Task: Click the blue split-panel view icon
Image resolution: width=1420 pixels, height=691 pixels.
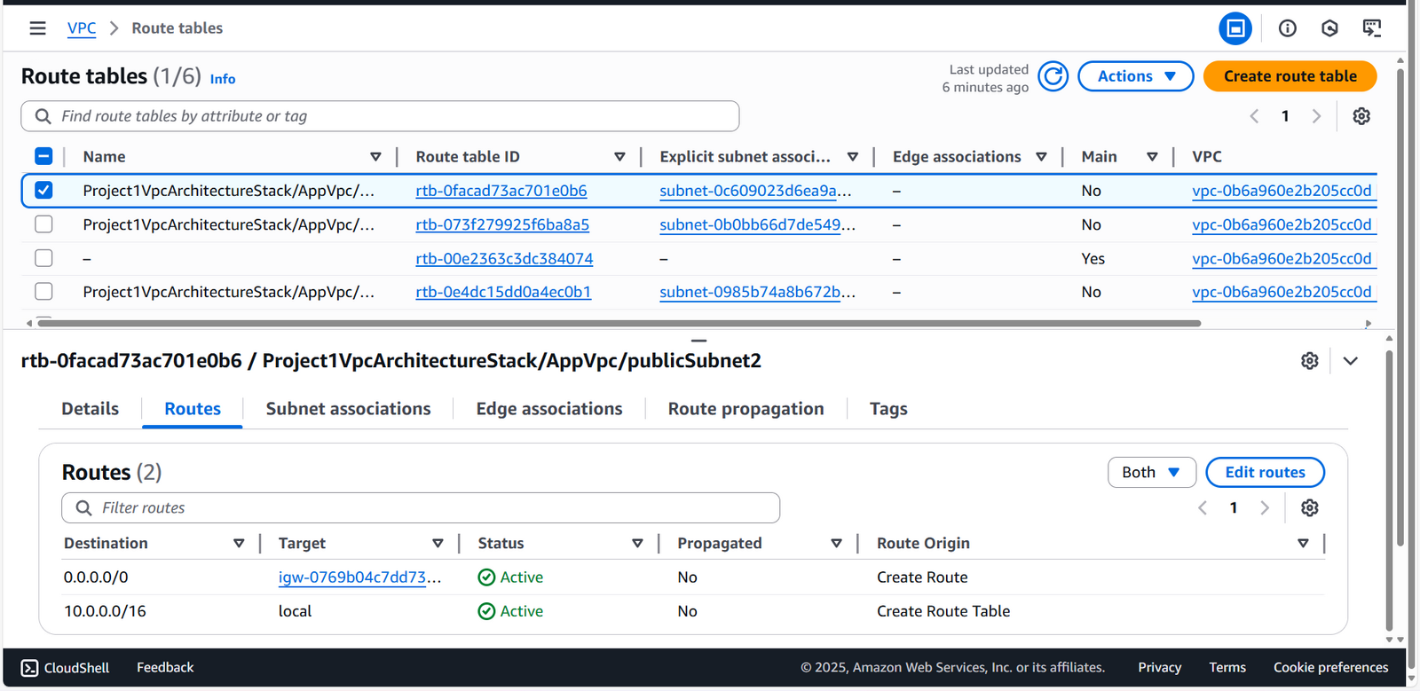Action: point(1235,28)
